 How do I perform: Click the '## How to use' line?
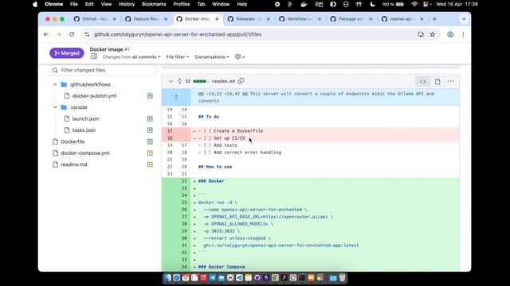(x=215, y=167)
